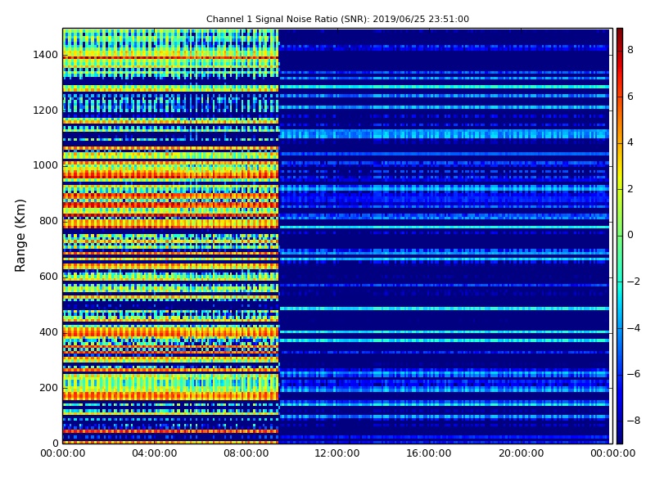655x491 pixels.
Task: Click the x-axis time label 04:00:00
Action: tap(155, 453)
